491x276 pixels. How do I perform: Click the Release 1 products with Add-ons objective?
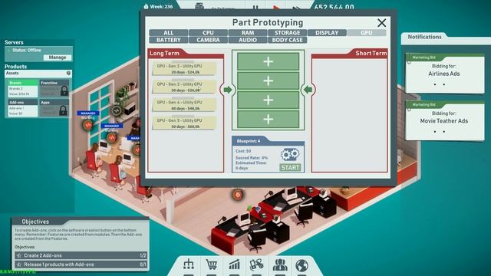click(x=81, y=264)
